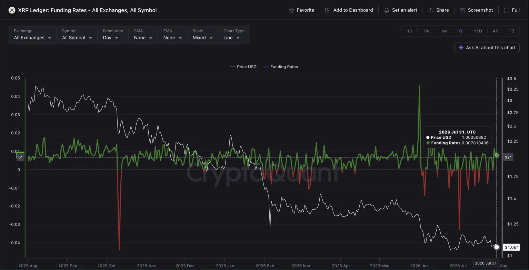Screen dimensions: 529x270
Task: Click the 2026 Jan x-axis label
Action: click(x=224, y=266)
